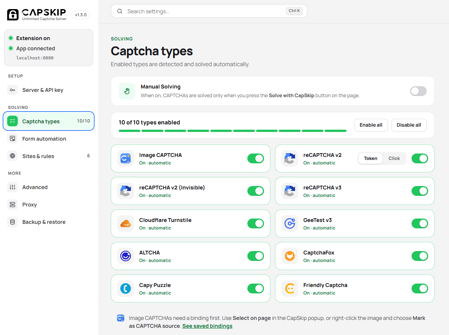Click the Image CAPTCHA icon

tap(126, 158)
